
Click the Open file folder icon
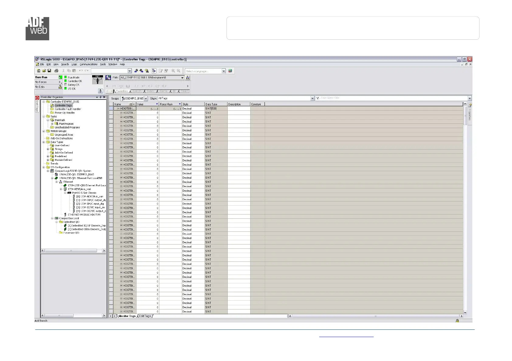click(44, 71)
